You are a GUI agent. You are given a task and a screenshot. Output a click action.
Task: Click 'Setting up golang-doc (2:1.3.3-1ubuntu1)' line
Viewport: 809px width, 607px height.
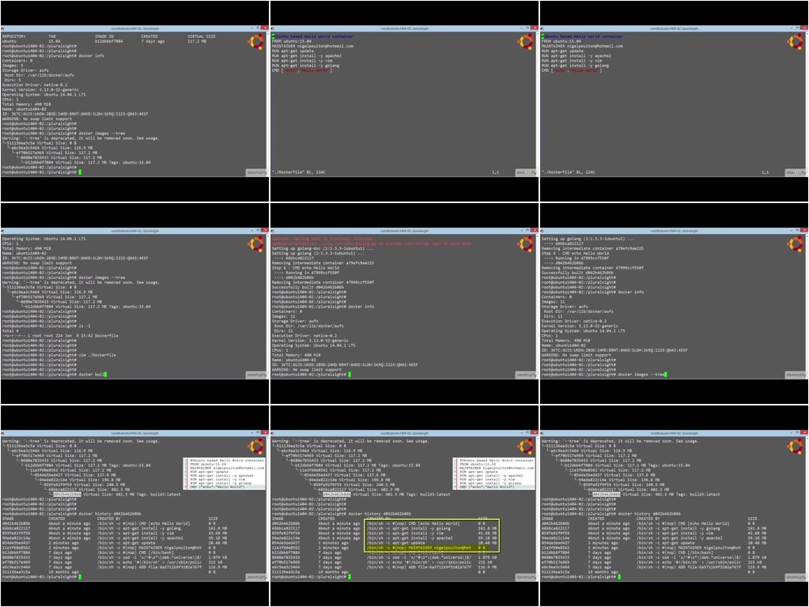pos(323,248)
